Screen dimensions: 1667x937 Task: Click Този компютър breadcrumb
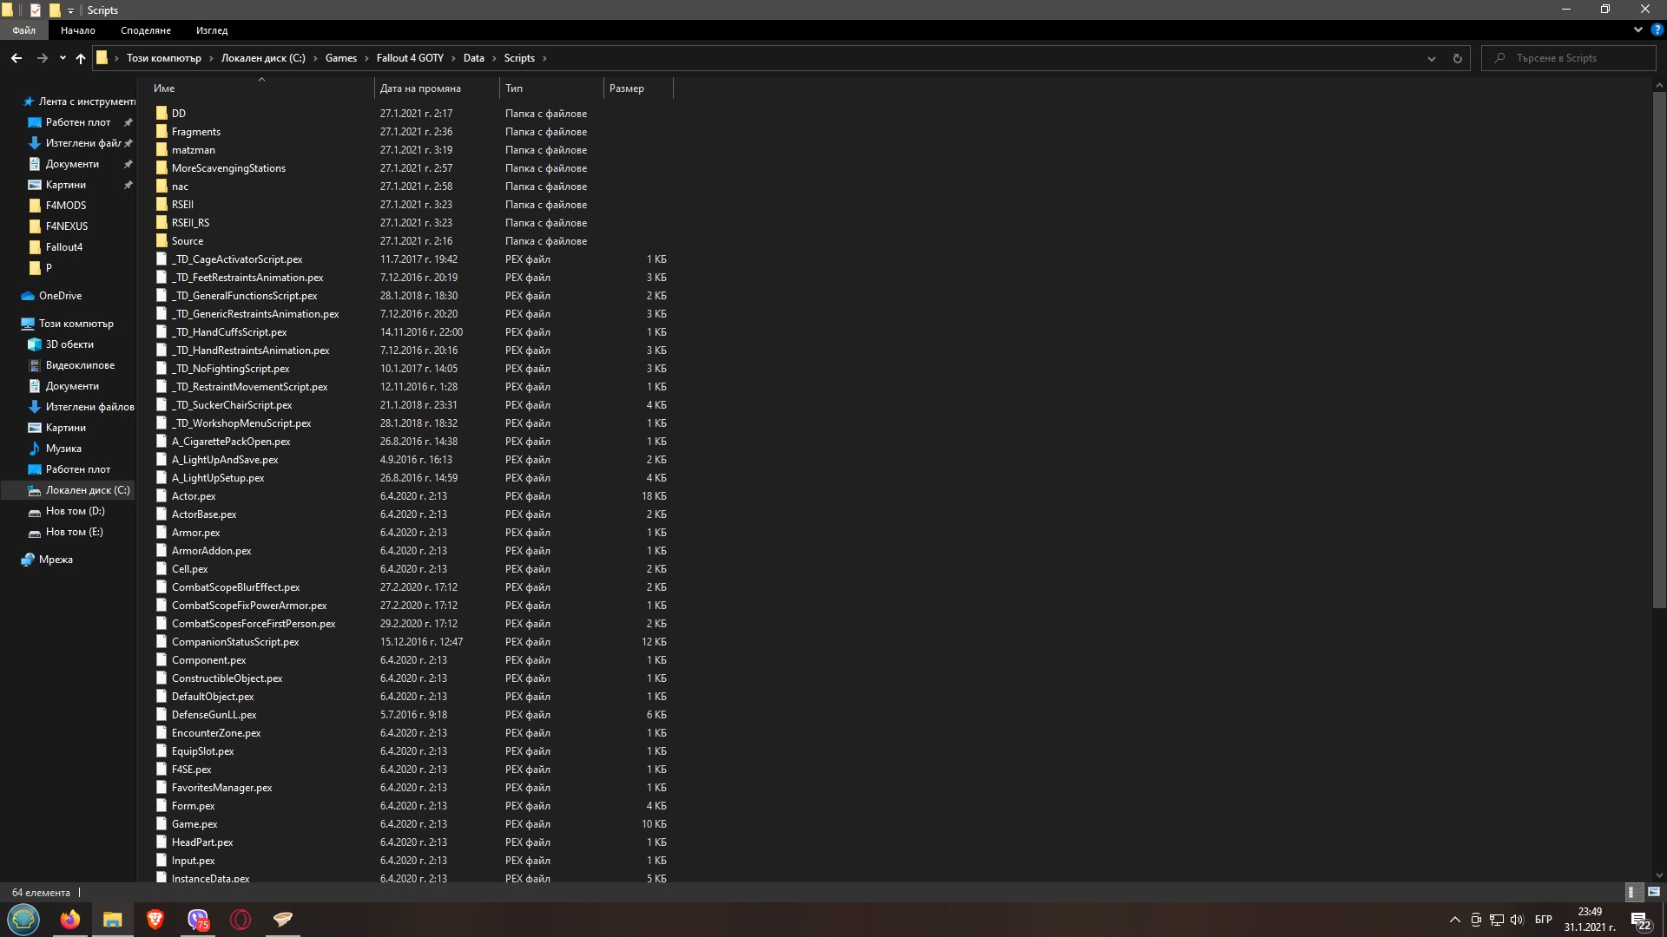point(163,58)
